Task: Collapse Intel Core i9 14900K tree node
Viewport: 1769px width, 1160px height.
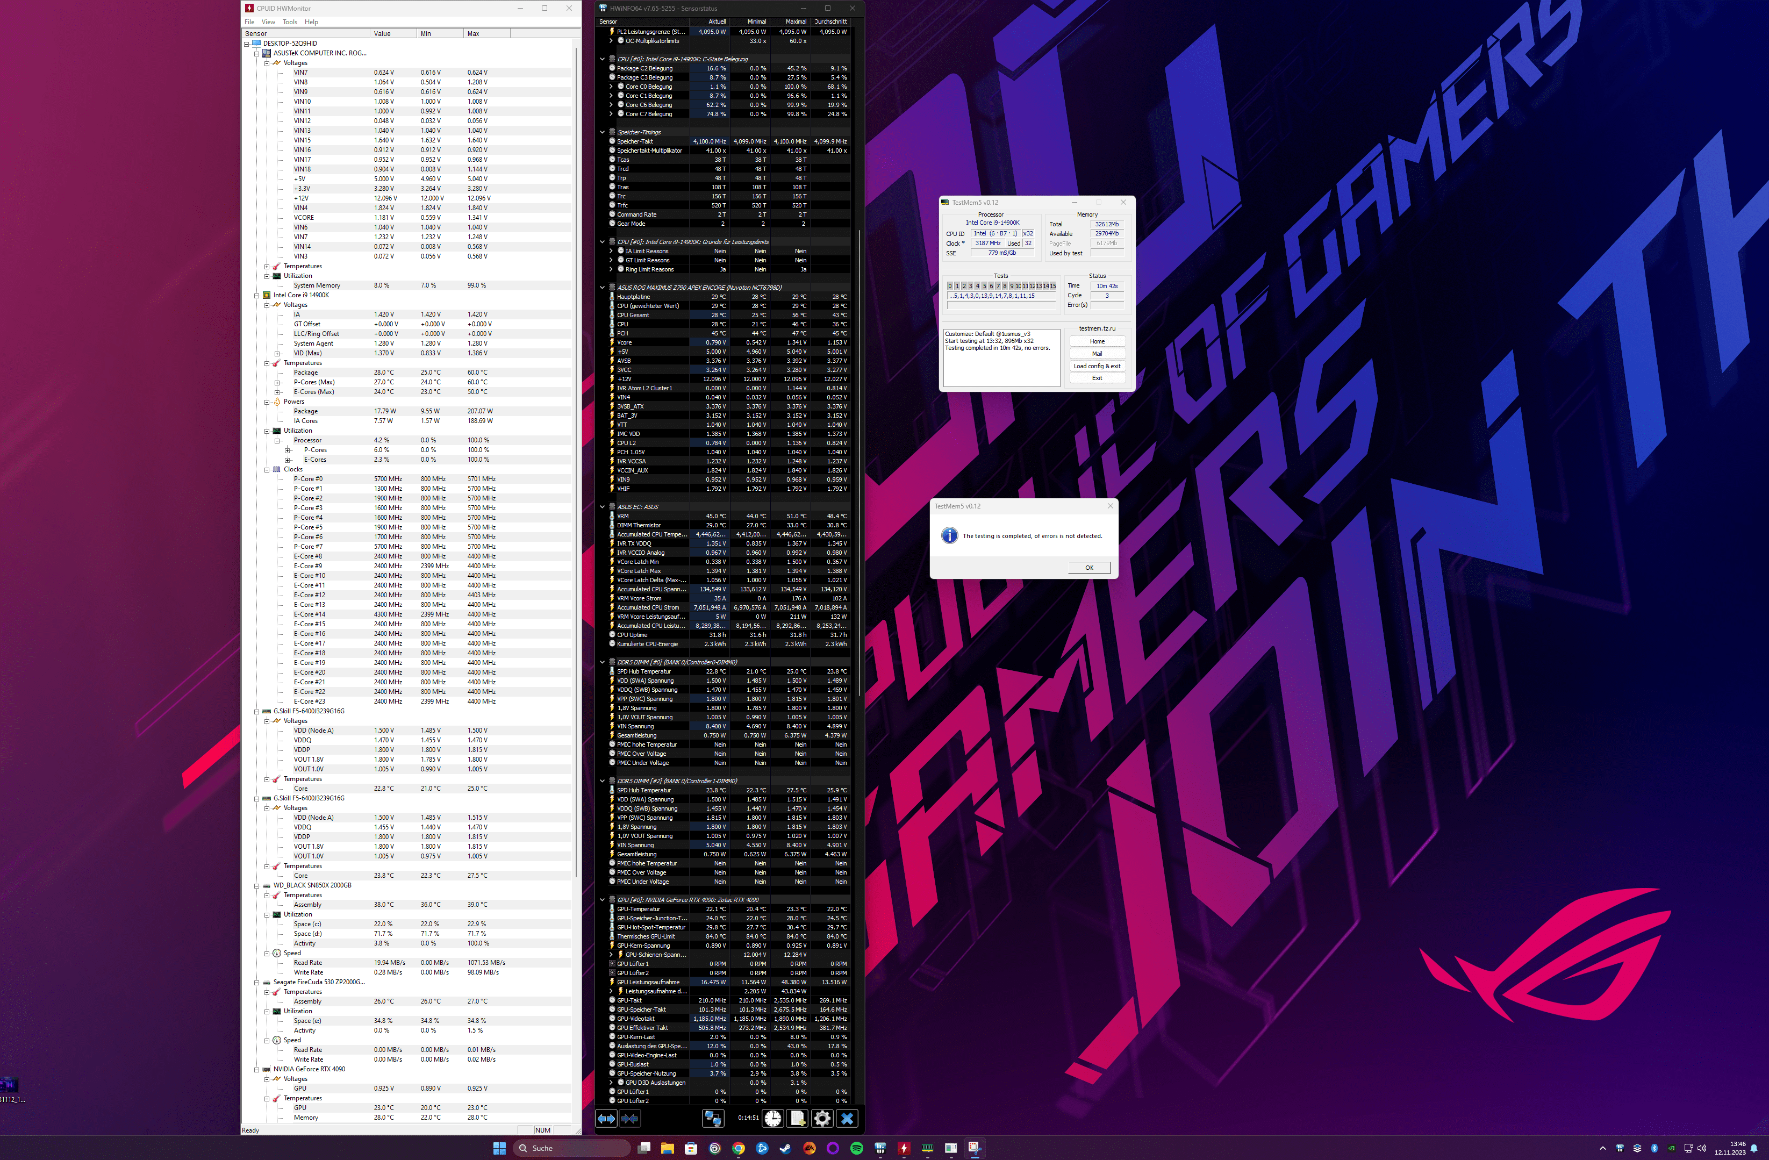Action: [257, 295]
